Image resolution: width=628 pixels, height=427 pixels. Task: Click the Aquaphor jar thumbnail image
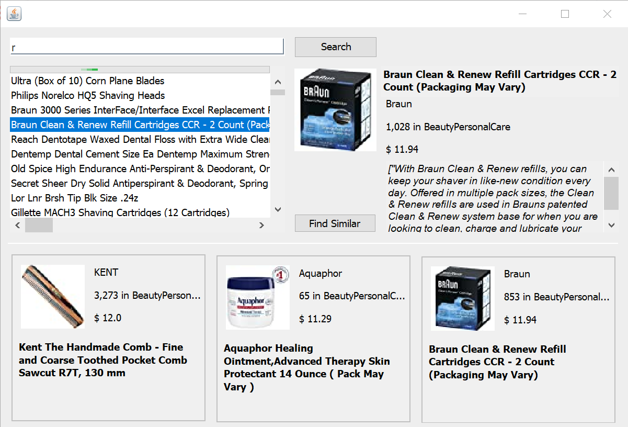[x=258, y=297]
